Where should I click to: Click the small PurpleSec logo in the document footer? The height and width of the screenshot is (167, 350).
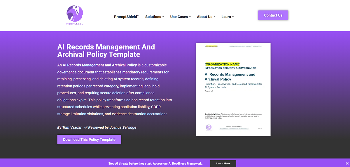tap(209, 128)
